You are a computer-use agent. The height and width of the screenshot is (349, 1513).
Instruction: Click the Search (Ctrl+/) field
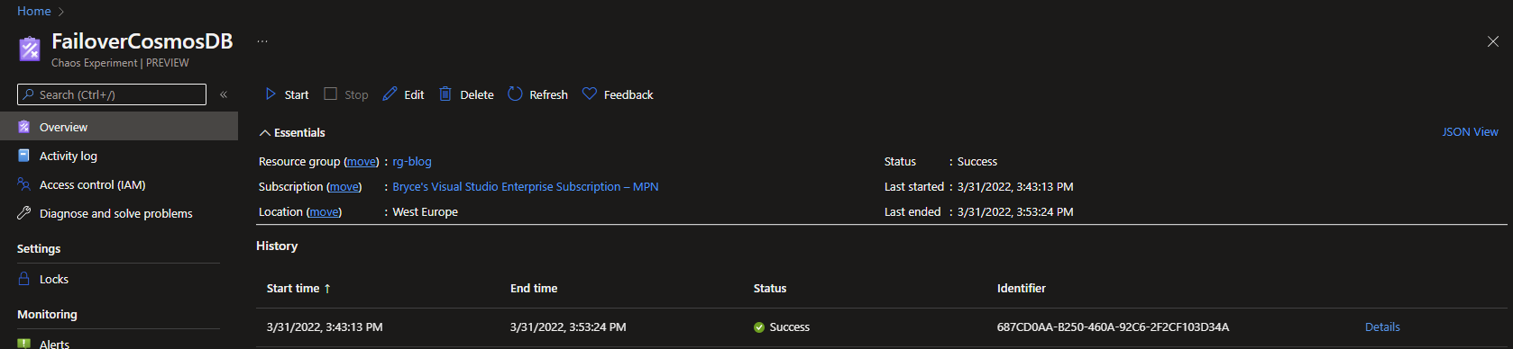[112, 94]
